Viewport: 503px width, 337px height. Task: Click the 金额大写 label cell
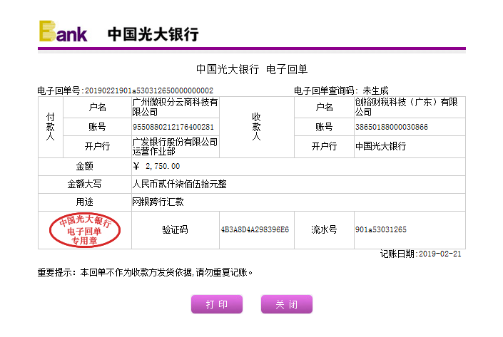[x=85, y=184]
